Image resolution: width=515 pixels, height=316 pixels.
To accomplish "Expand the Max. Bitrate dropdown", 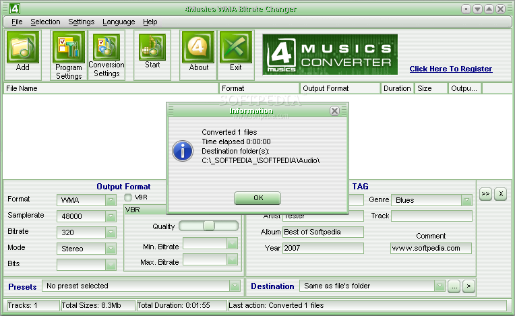I will tap(232, 259).
